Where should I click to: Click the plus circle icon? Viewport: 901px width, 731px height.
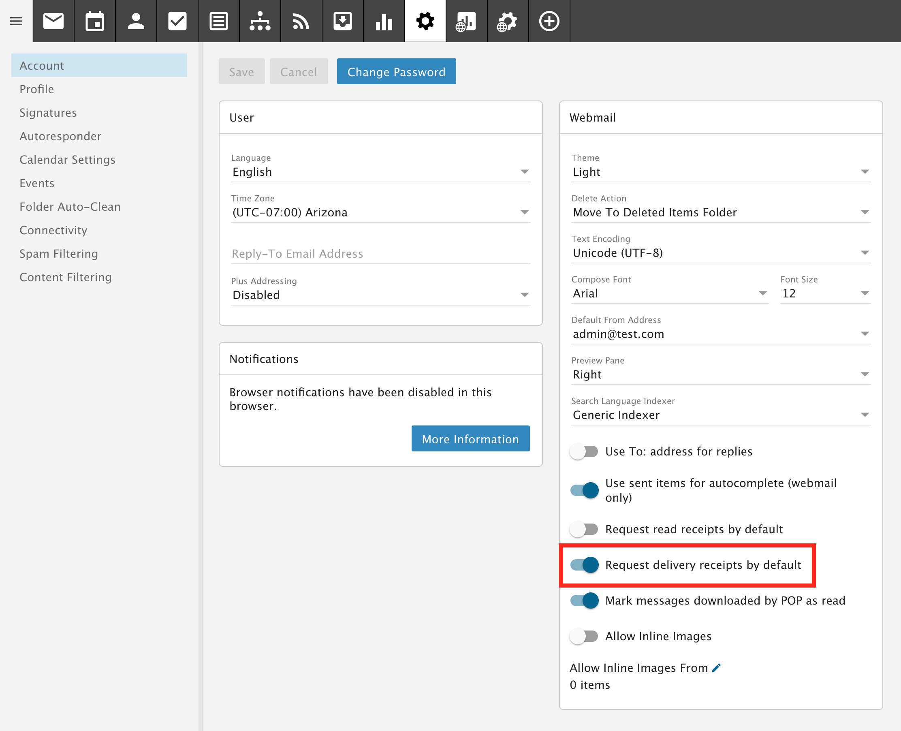pyautogui.click(x=549, y=21)
